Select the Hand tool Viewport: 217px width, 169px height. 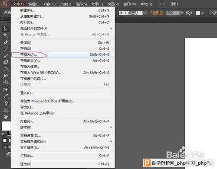[6, 117]
